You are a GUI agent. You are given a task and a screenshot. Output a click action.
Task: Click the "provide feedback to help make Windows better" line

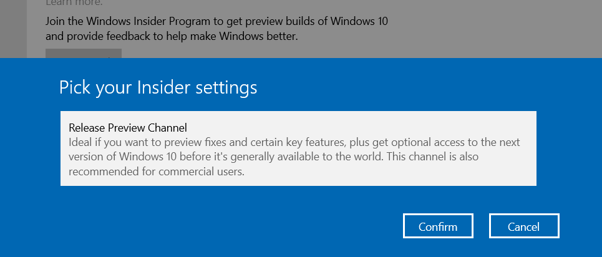coord(172,36)
